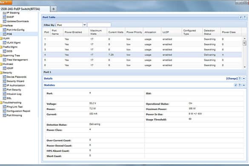Click the Troubleshooting folder
The width and height of the screenshot is (249, 166).
click(11, 103)
